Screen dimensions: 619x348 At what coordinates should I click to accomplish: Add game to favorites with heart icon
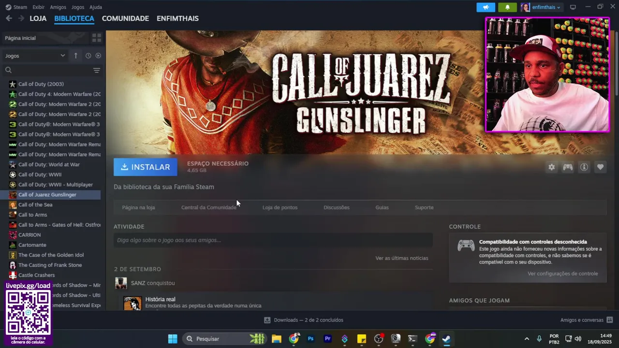[x=600, y=167]
